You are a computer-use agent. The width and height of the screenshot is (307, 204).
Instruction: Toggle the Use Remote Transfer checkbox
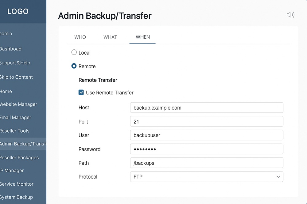[81, 93]
